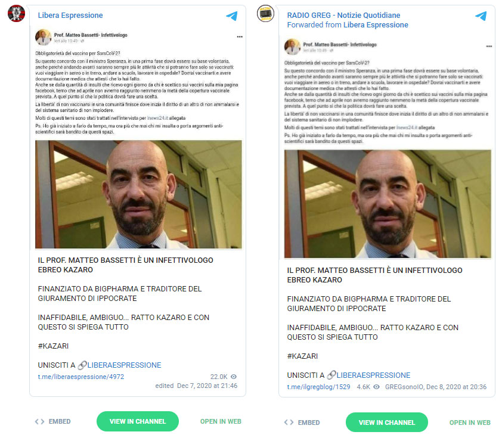Viewport: 502px width, 441px height.
Task: Click the embed code brackets icon on left
Action: click(x=39, y=421)
